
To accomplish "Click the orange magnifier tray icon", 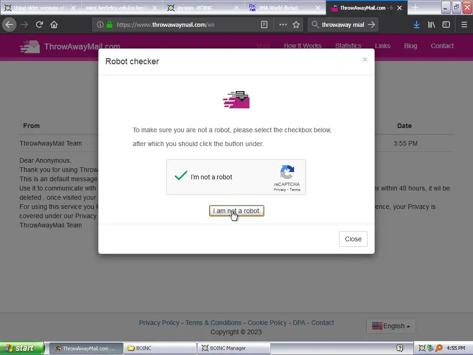I will tap(439, 349).
